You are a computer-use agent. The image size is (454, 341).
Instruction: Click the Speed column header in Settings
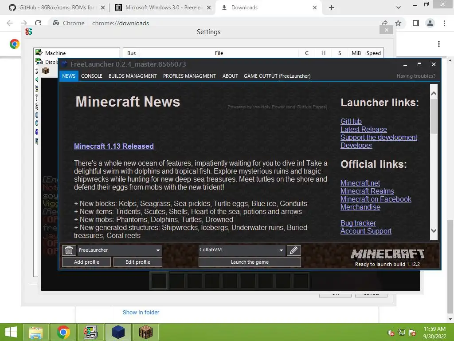pos(373,53)
